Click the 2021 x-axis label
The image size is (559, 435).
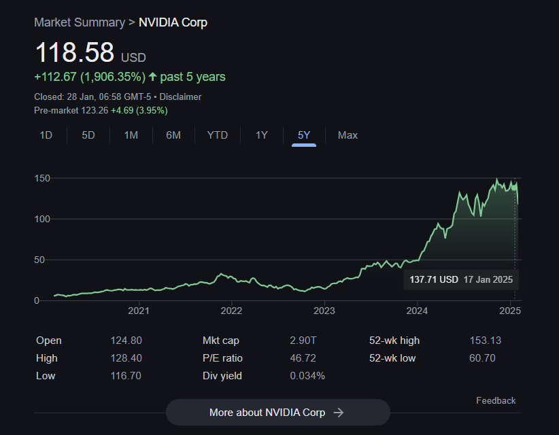pyautogui.click(x=139, y=311)
